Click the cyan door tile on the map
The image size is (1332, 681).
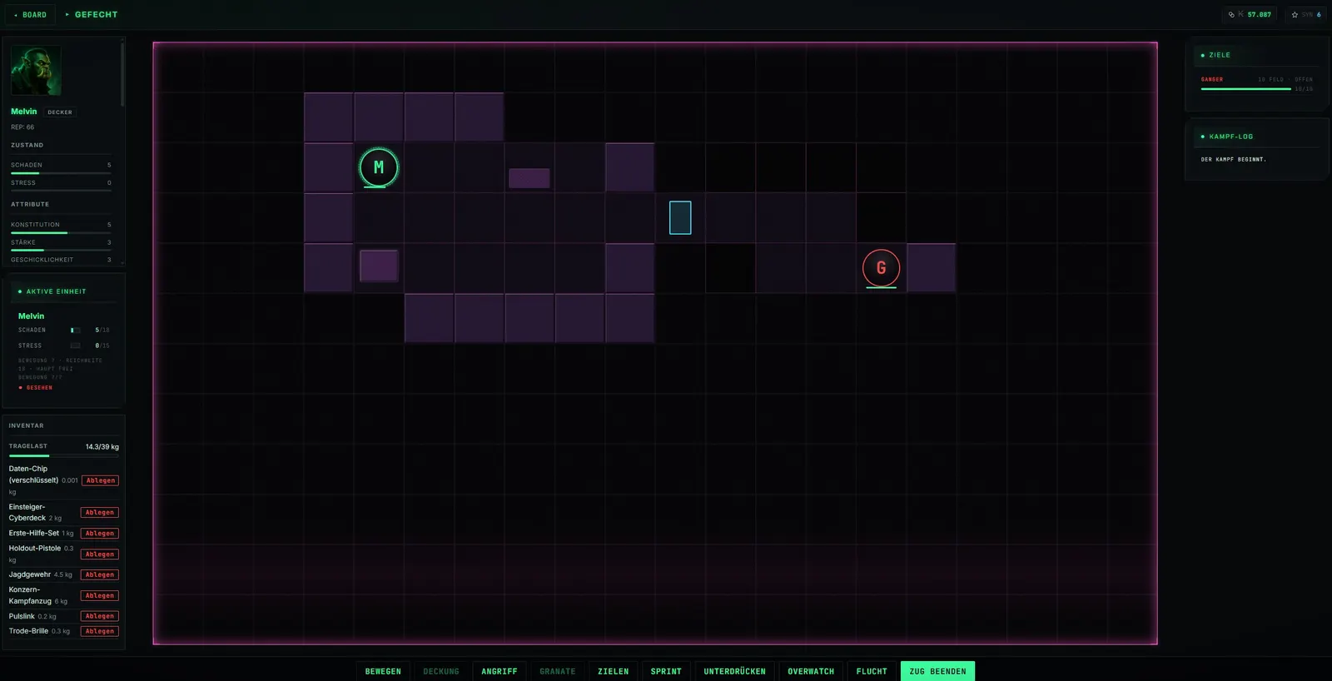pos(680,217)
